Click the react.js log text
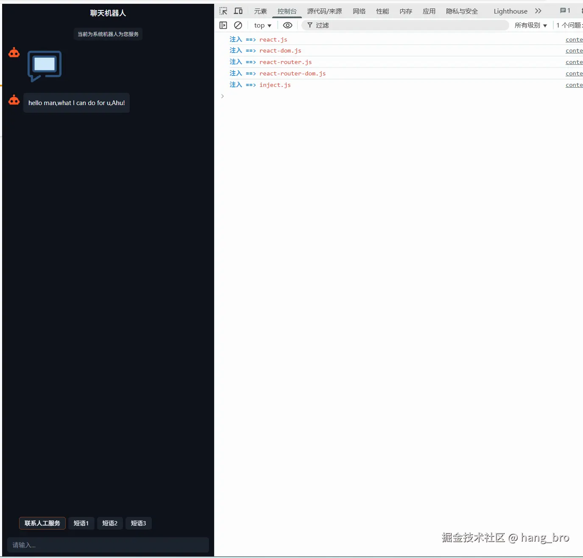 click(273, 39)
